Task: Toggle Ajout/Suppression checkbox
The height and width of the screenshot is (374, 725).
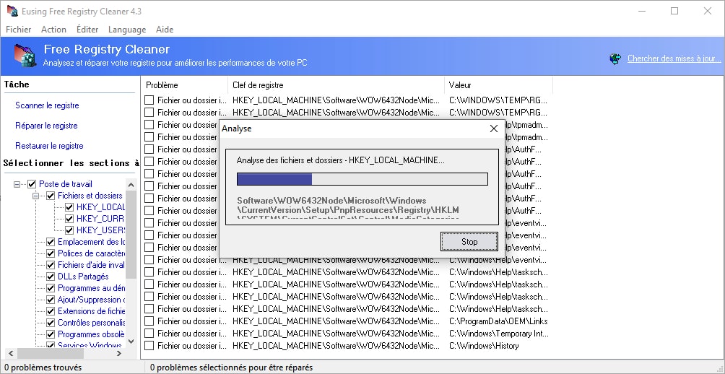Action: (x=51, y=300)
